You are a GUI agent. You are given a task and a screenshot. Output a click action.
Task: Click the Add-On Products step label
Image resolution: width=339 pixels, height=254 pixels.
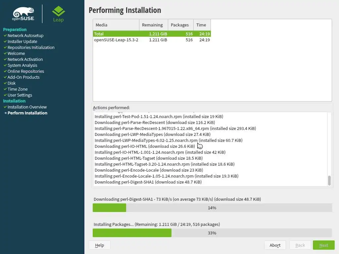tap(24, 77)
